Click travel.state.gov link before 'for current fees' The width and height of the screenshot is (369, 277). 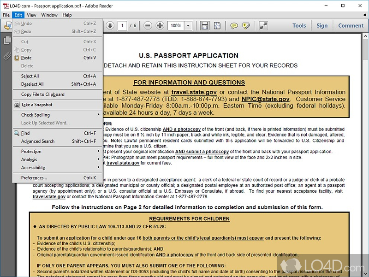click(123, 163)
